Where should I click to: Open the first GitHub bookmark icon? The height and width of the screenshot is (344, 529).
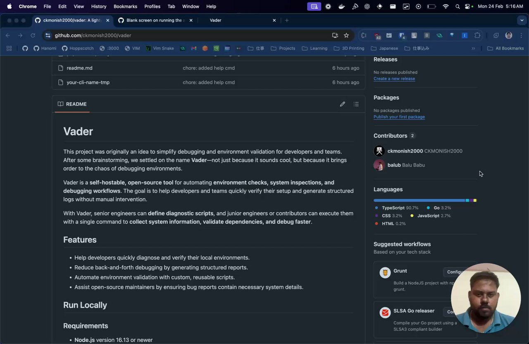25,48
